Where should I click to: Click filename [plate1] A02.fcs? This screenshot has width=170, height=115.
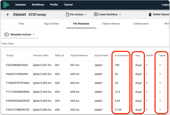[x=42, y=74]
